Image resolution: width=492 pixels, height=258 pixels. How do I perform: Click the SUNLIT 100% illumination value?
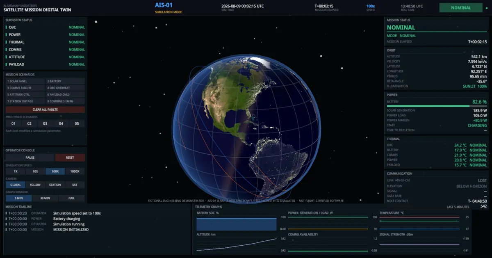click(475, 86)
